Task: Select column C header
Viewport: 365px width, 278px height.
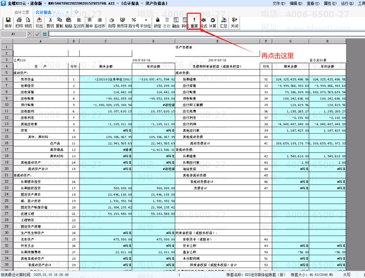Action: [106, 41]
